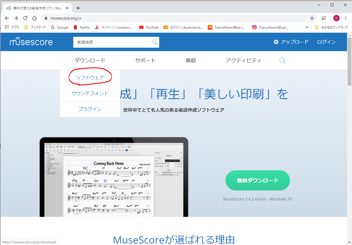Screen dimensions: 352x245
Task: Open the SoundCloud TranceParentBlue bookmark
Action: pyautogui.click(x=227, y=27)
